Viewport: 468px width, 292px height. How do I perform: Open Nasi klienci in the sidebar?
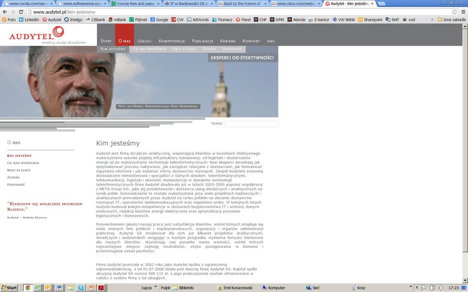click(19, 170)
